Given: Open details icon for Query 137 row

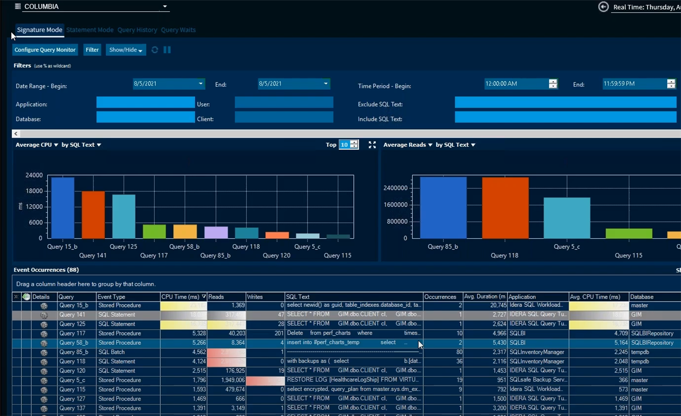Looking at the screenshot, I should [x=44, y=408].
